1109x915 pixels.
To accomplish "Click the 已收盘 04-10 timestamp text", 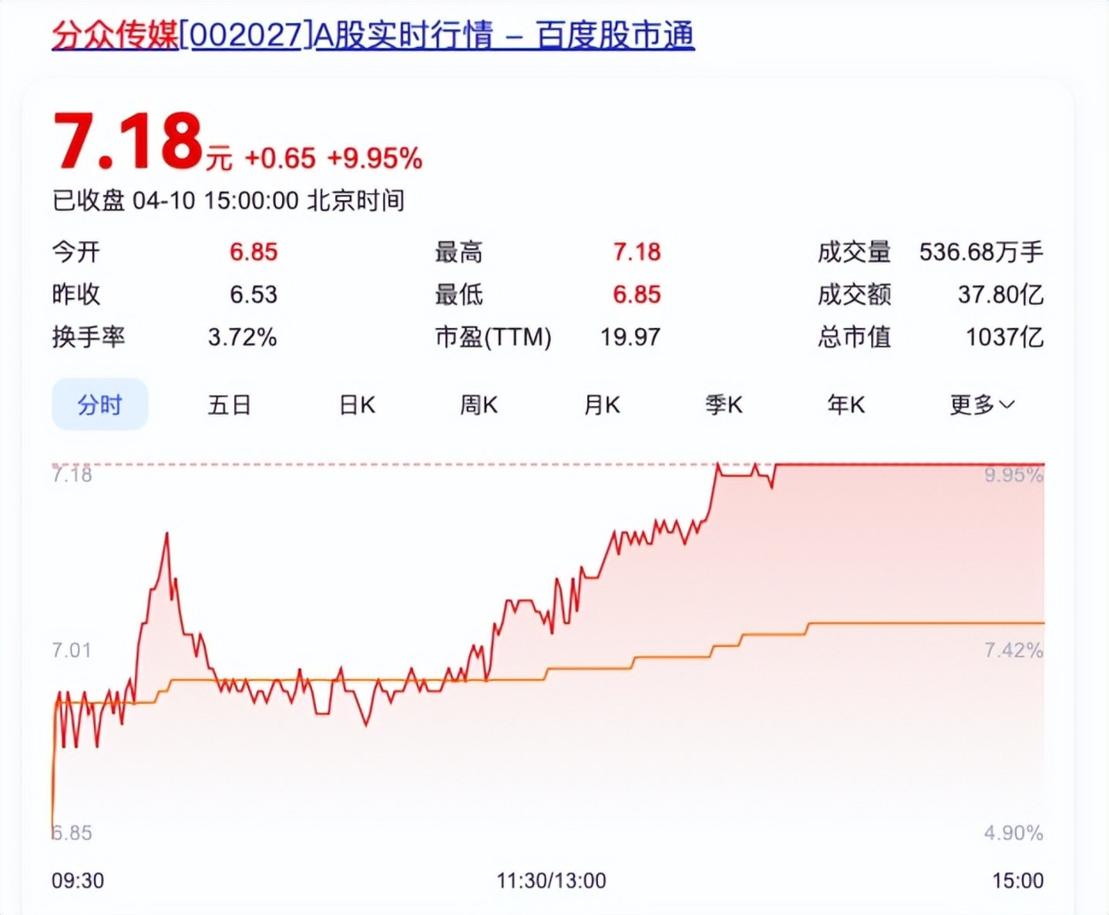I will [x=228, y=201].
